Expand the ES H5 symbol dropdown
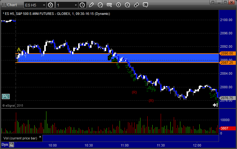Image resolution: width=237 pixels, height=149 pixels. click(x=44, y=5)
